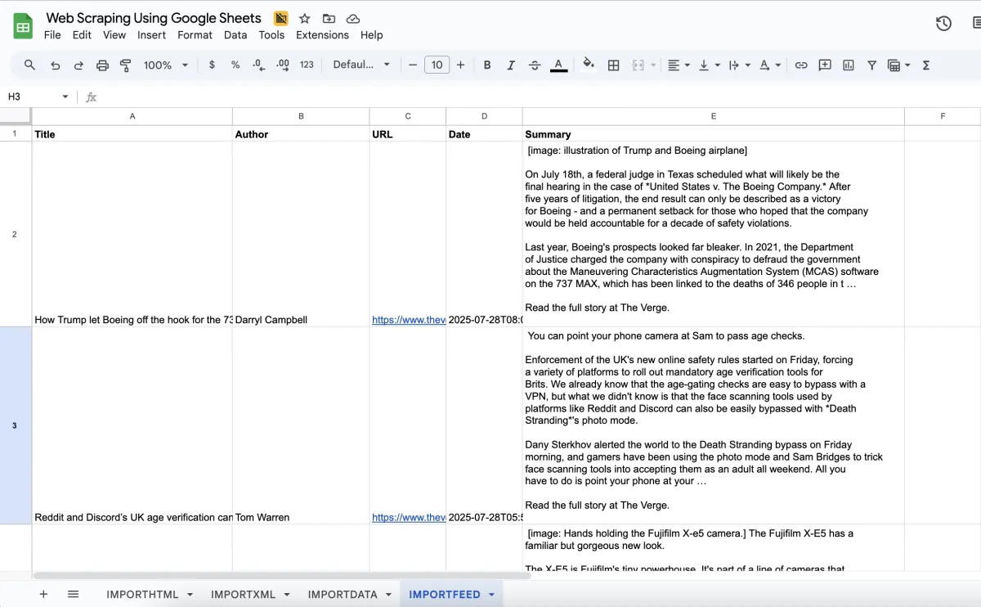Choose a cell fill color

589,65
